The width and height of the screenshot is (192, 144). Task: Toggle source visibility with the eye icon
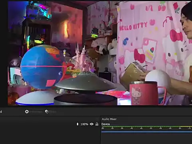click(92, 124)
